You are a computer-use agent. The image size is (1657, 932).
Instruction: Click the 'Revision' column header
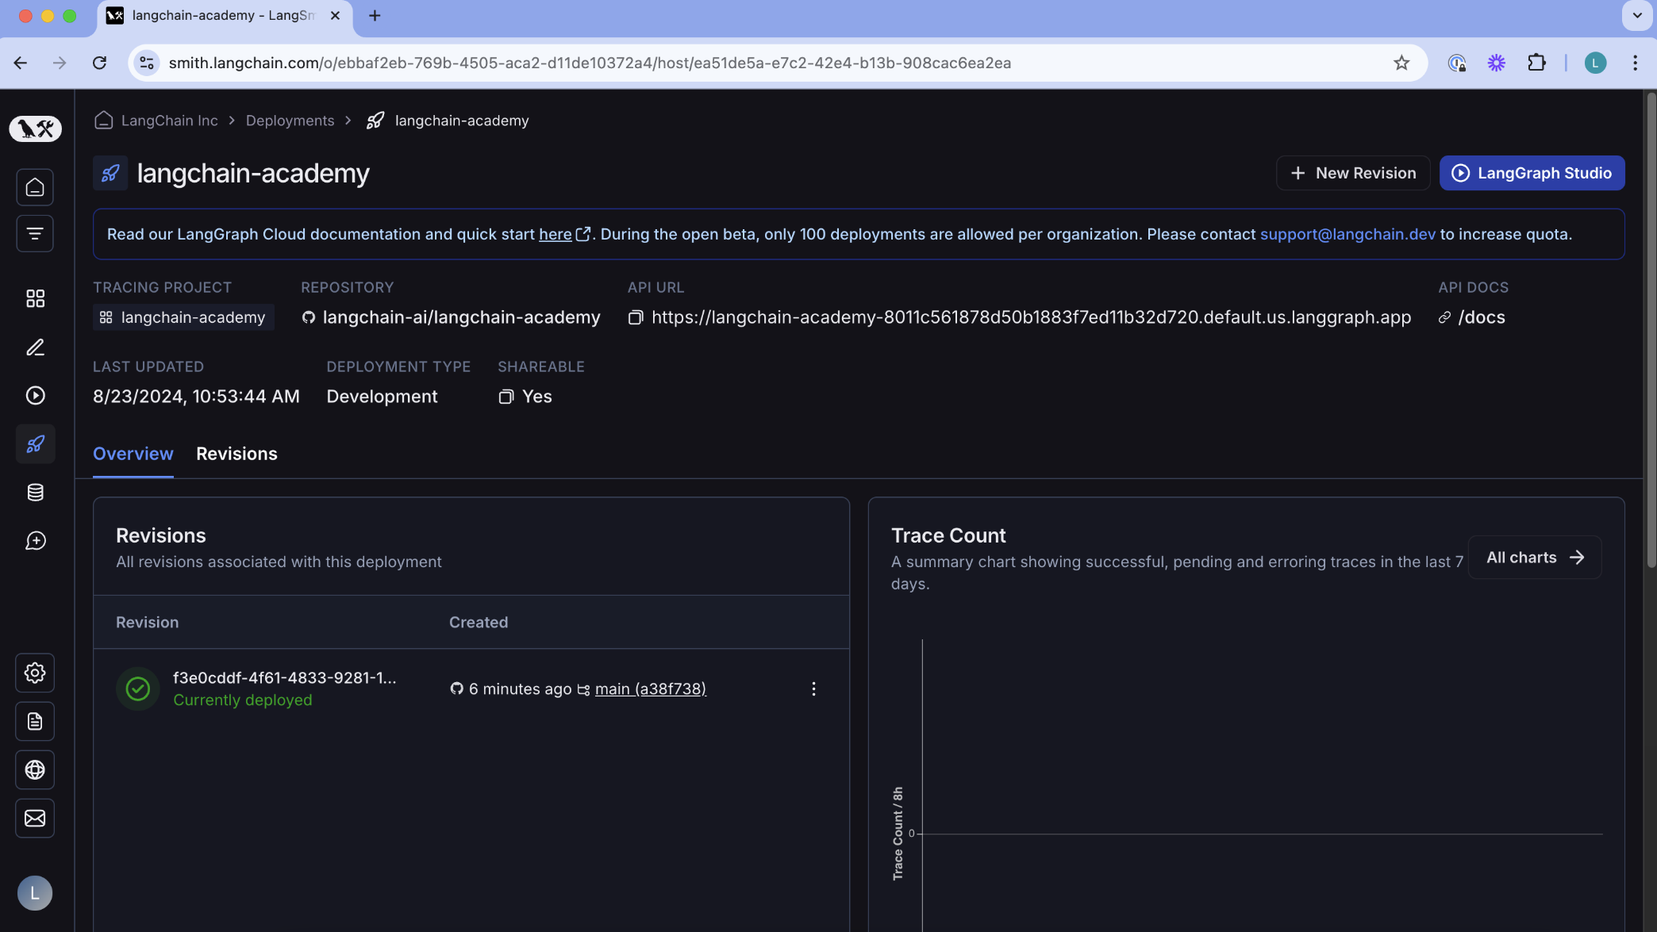pos(148,623)
